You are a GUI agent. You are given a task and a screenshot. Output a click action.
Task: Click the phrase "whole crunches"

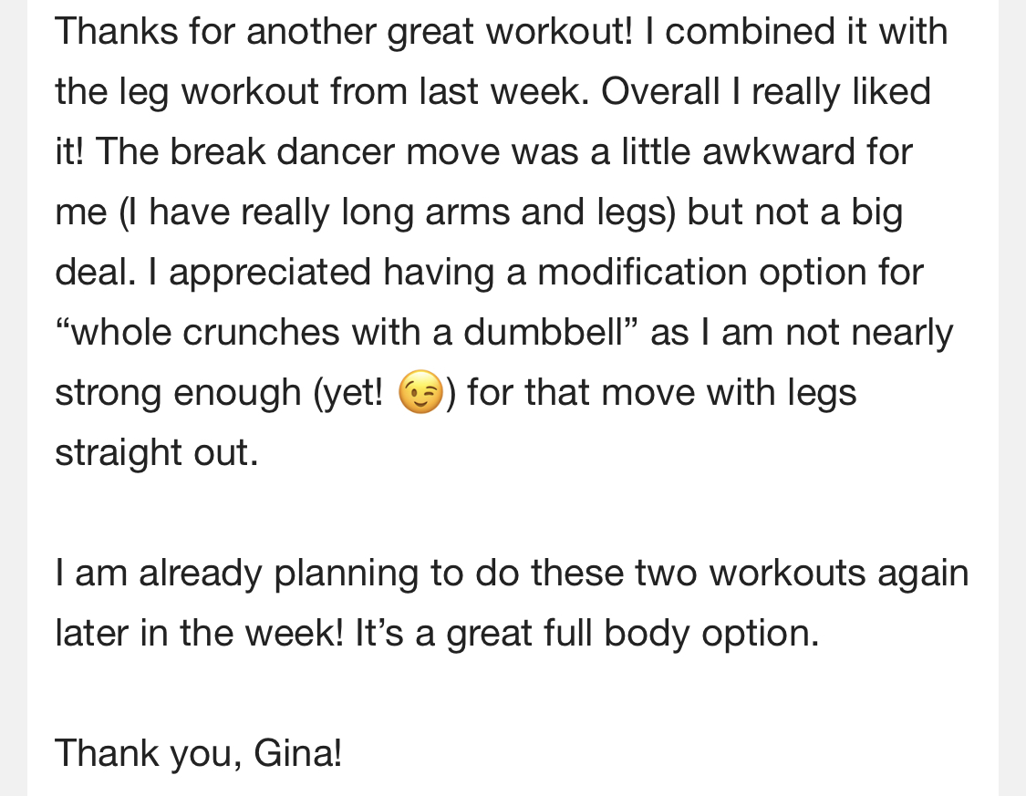(205, 332)
